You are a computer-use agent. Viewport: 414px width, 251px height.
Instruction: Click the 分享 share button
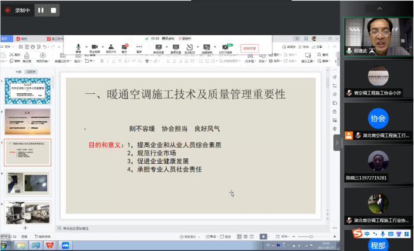[x=317, y=47]
